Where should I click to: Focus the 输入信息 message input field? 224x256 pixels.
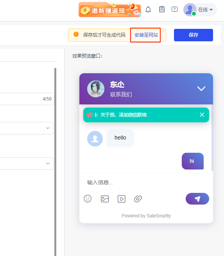tap(146, 182)
